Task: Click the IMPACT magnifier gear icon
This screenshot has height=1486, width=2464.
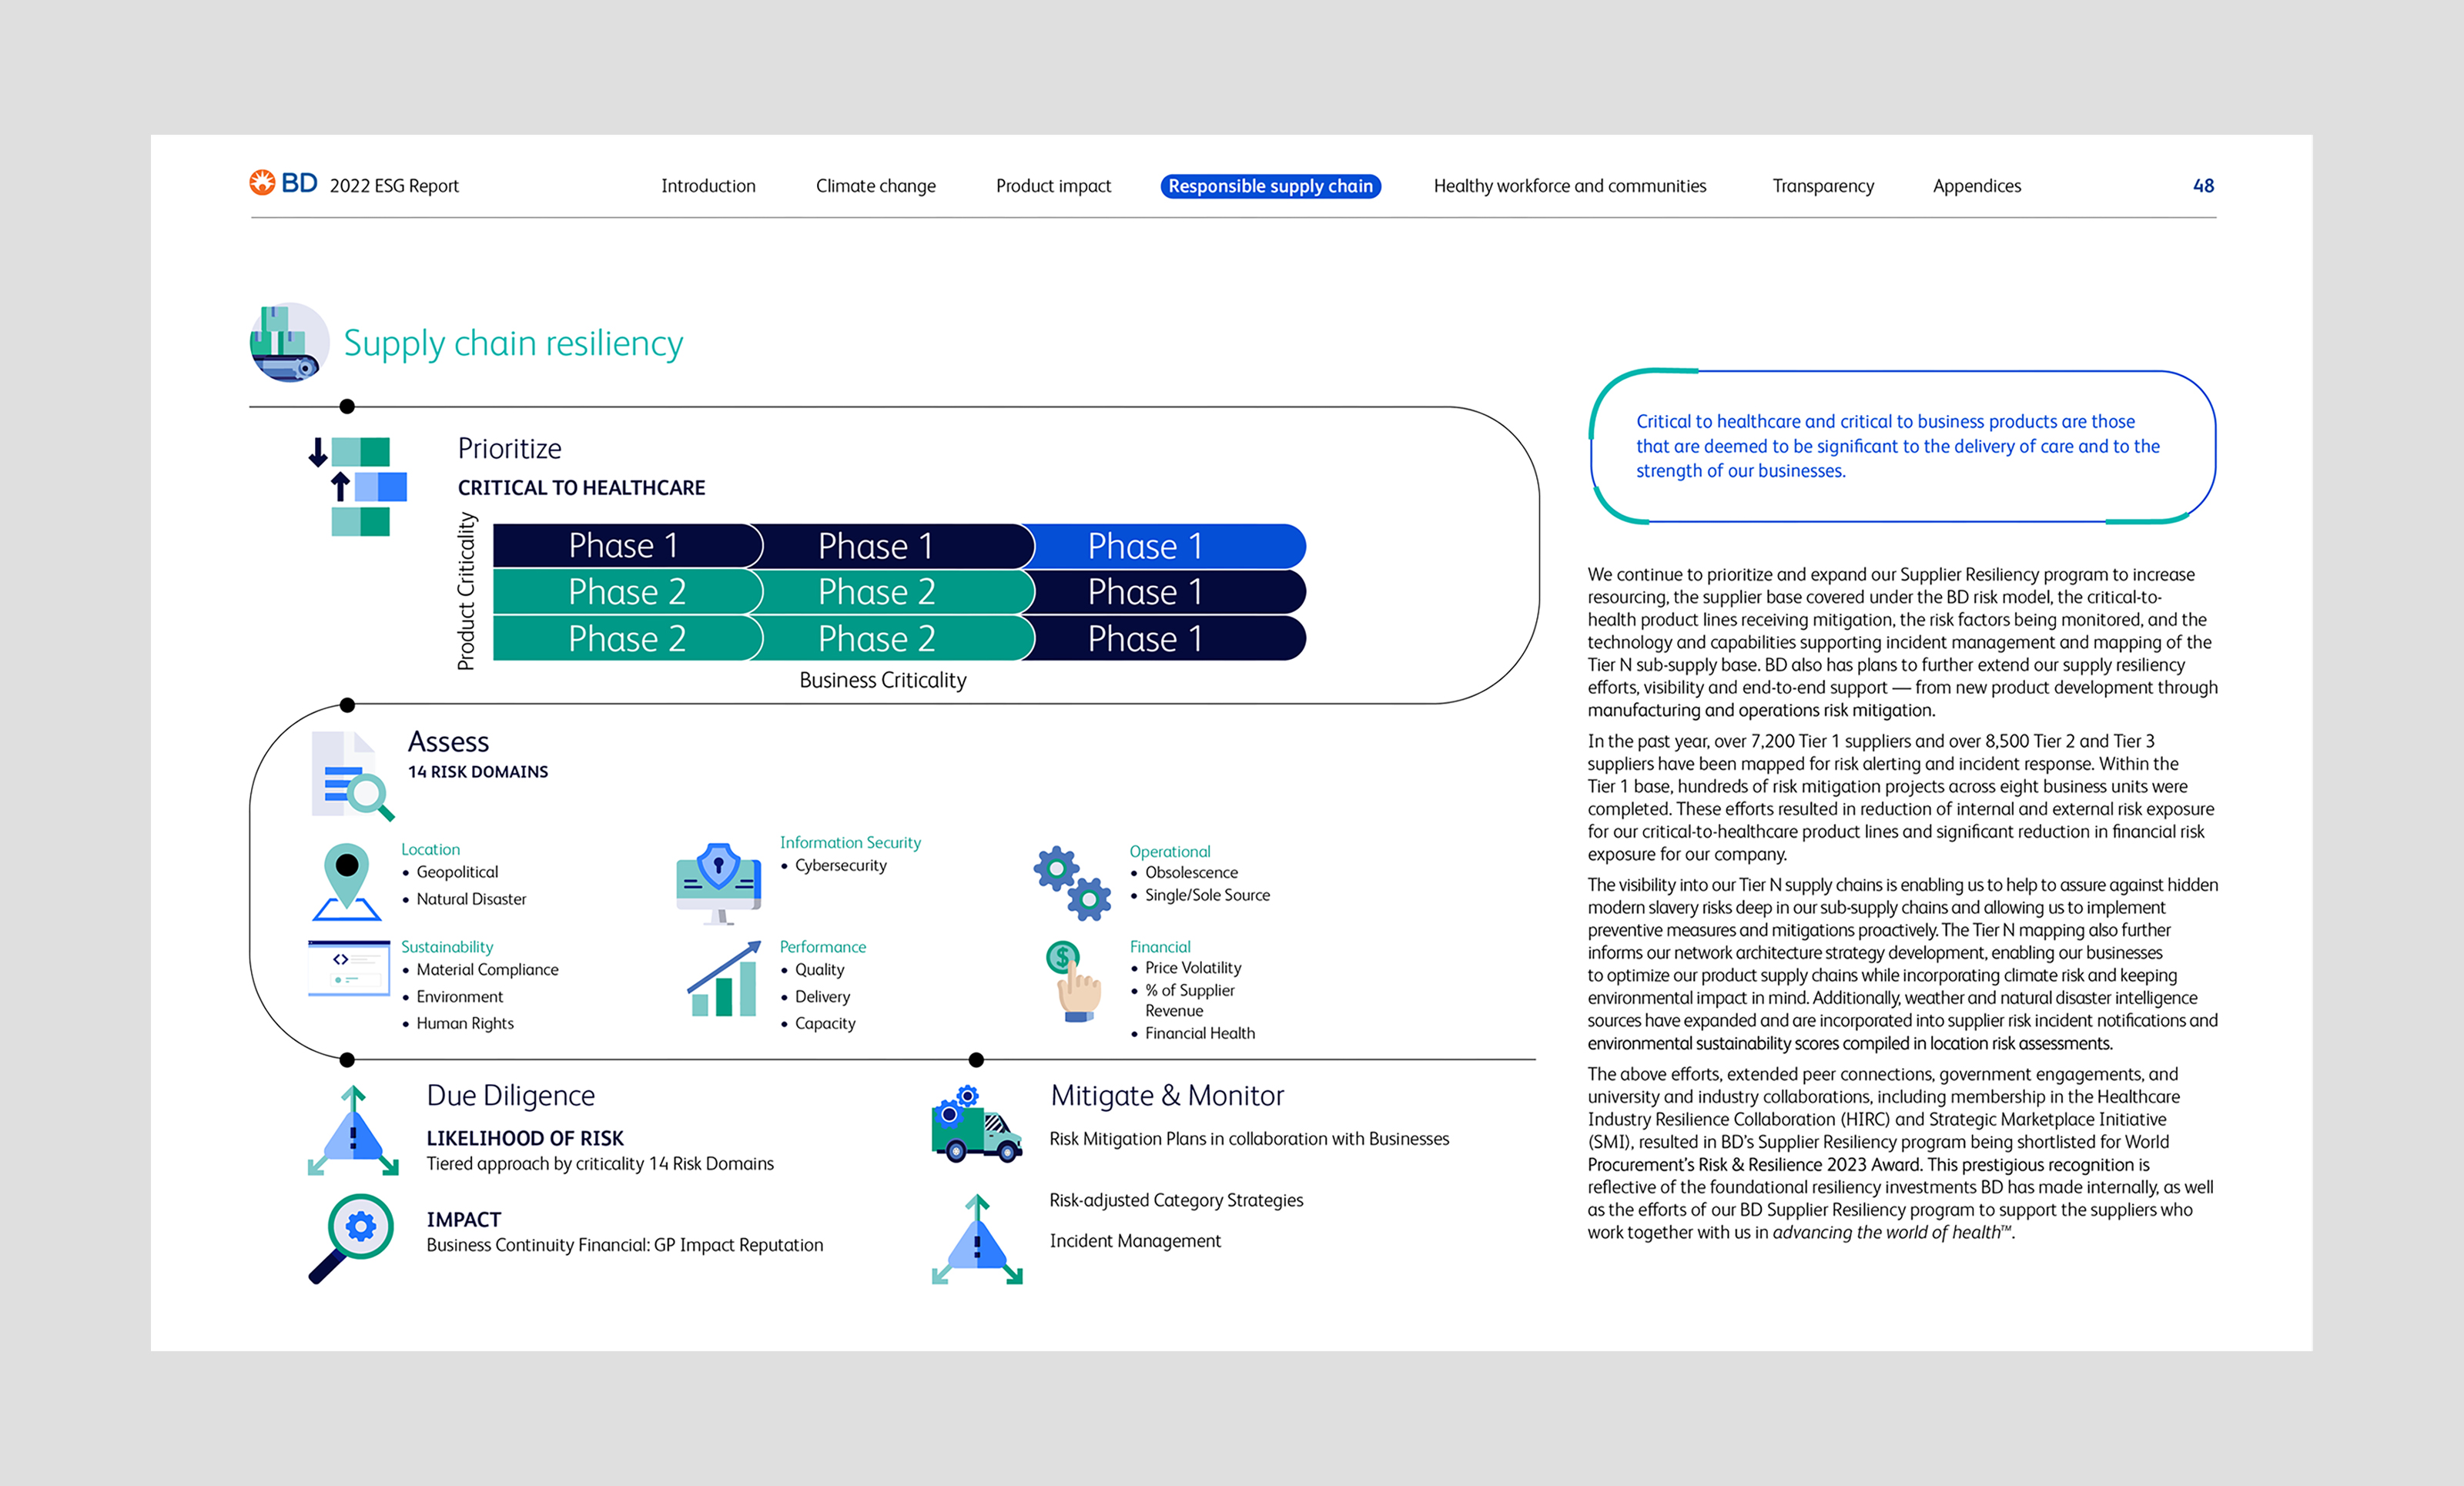Action: (351, 1238)
